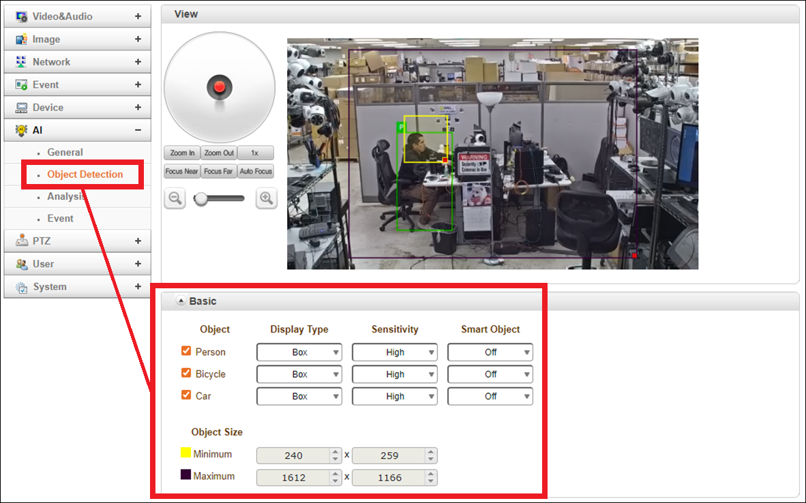Click the Image menu picture icon
The width and height of the screenshot is (806, 503).
pos(21,39)
